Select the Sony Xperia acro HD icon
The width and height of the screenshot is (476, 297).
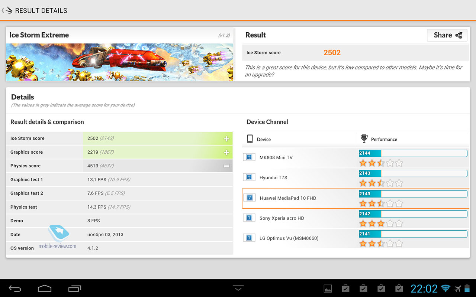point(249,218)
